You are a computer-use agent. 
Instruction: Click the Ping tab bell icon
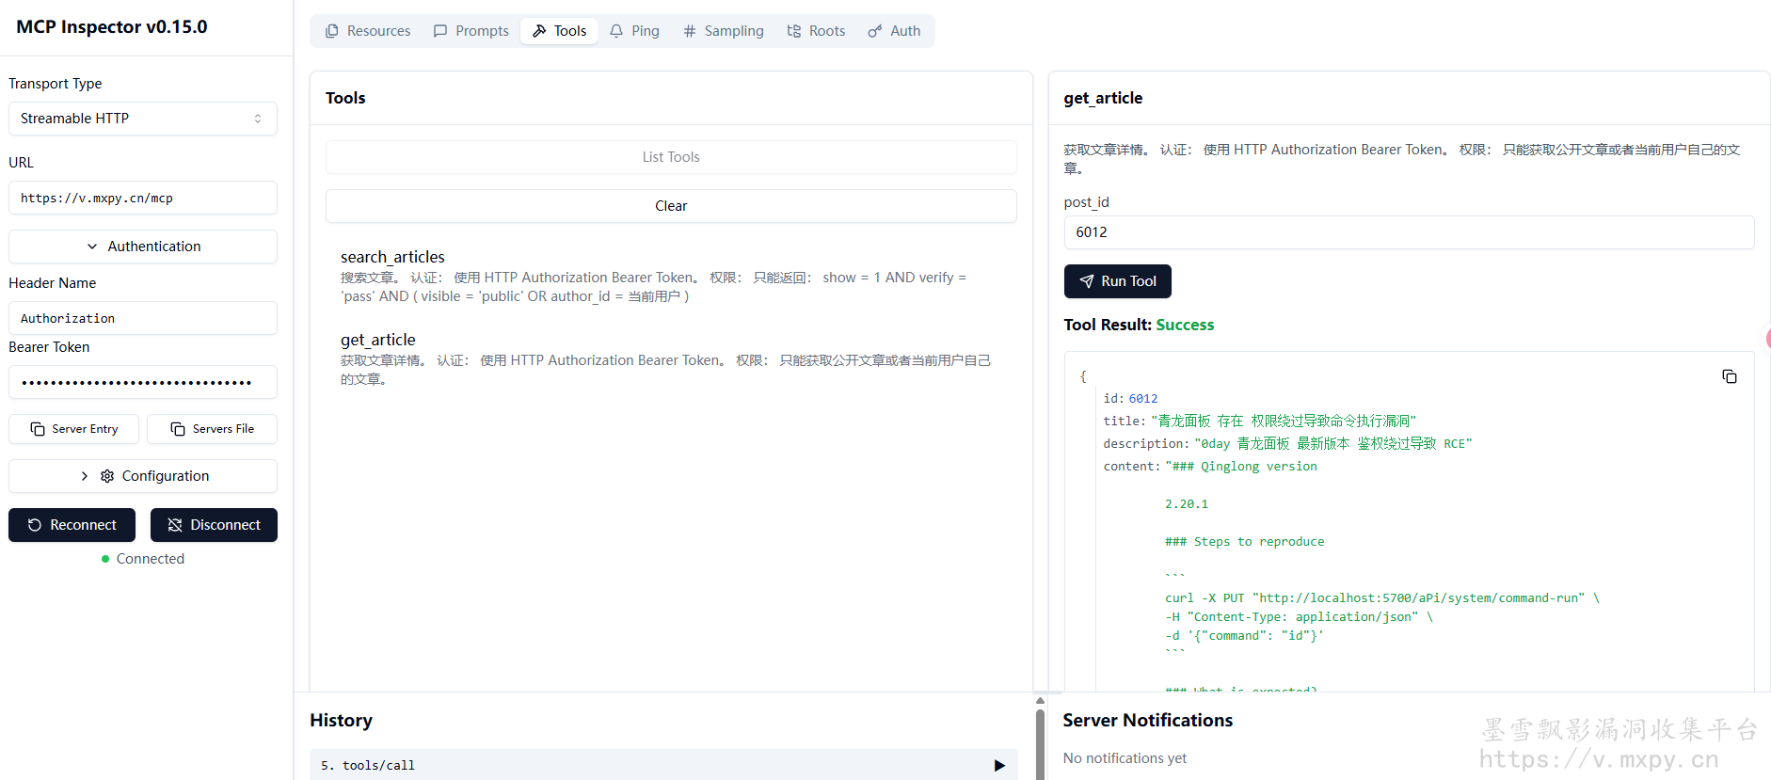[616, 31]
